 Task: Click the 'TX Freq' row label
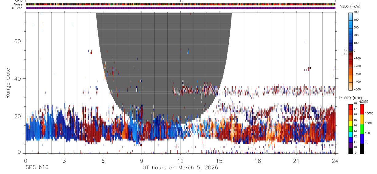coord(17,8)
